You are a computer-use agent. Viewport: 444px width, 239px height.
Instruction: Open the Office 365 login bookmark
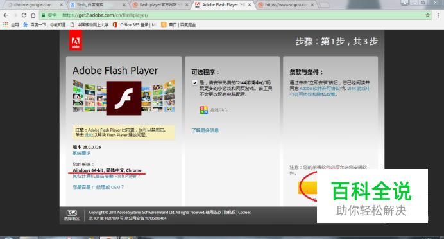[x=135, y=25]
